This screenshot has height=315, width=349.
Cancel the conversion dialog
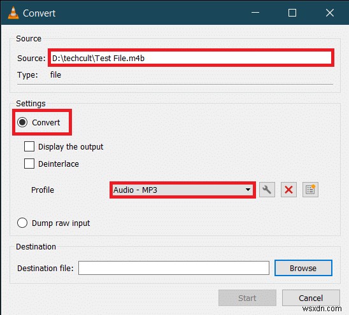point(311,298)
